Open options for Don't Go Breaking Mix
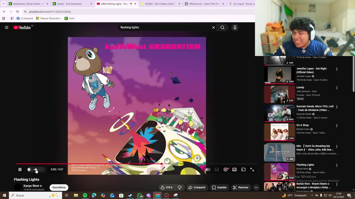This screenshot has width=355, height=199. [x=337, y=146]
